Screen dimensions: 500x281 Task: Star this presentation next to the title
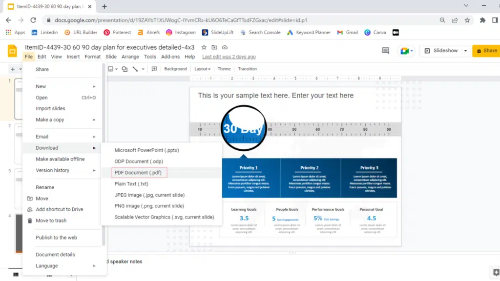(x=204, y=47)
